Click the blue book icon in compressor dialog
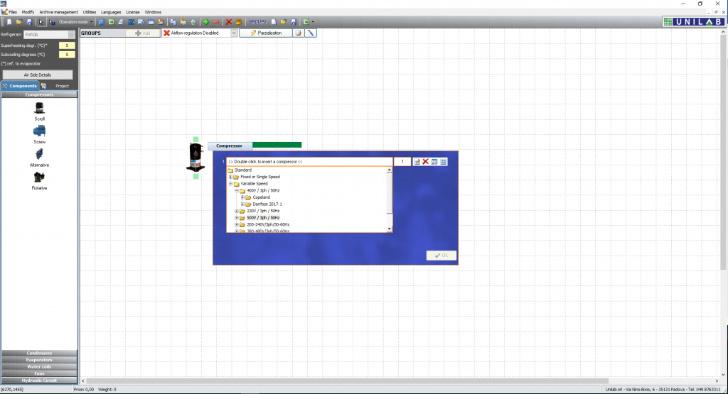Viewport: 728px width, 394px height. coord(434,162)
